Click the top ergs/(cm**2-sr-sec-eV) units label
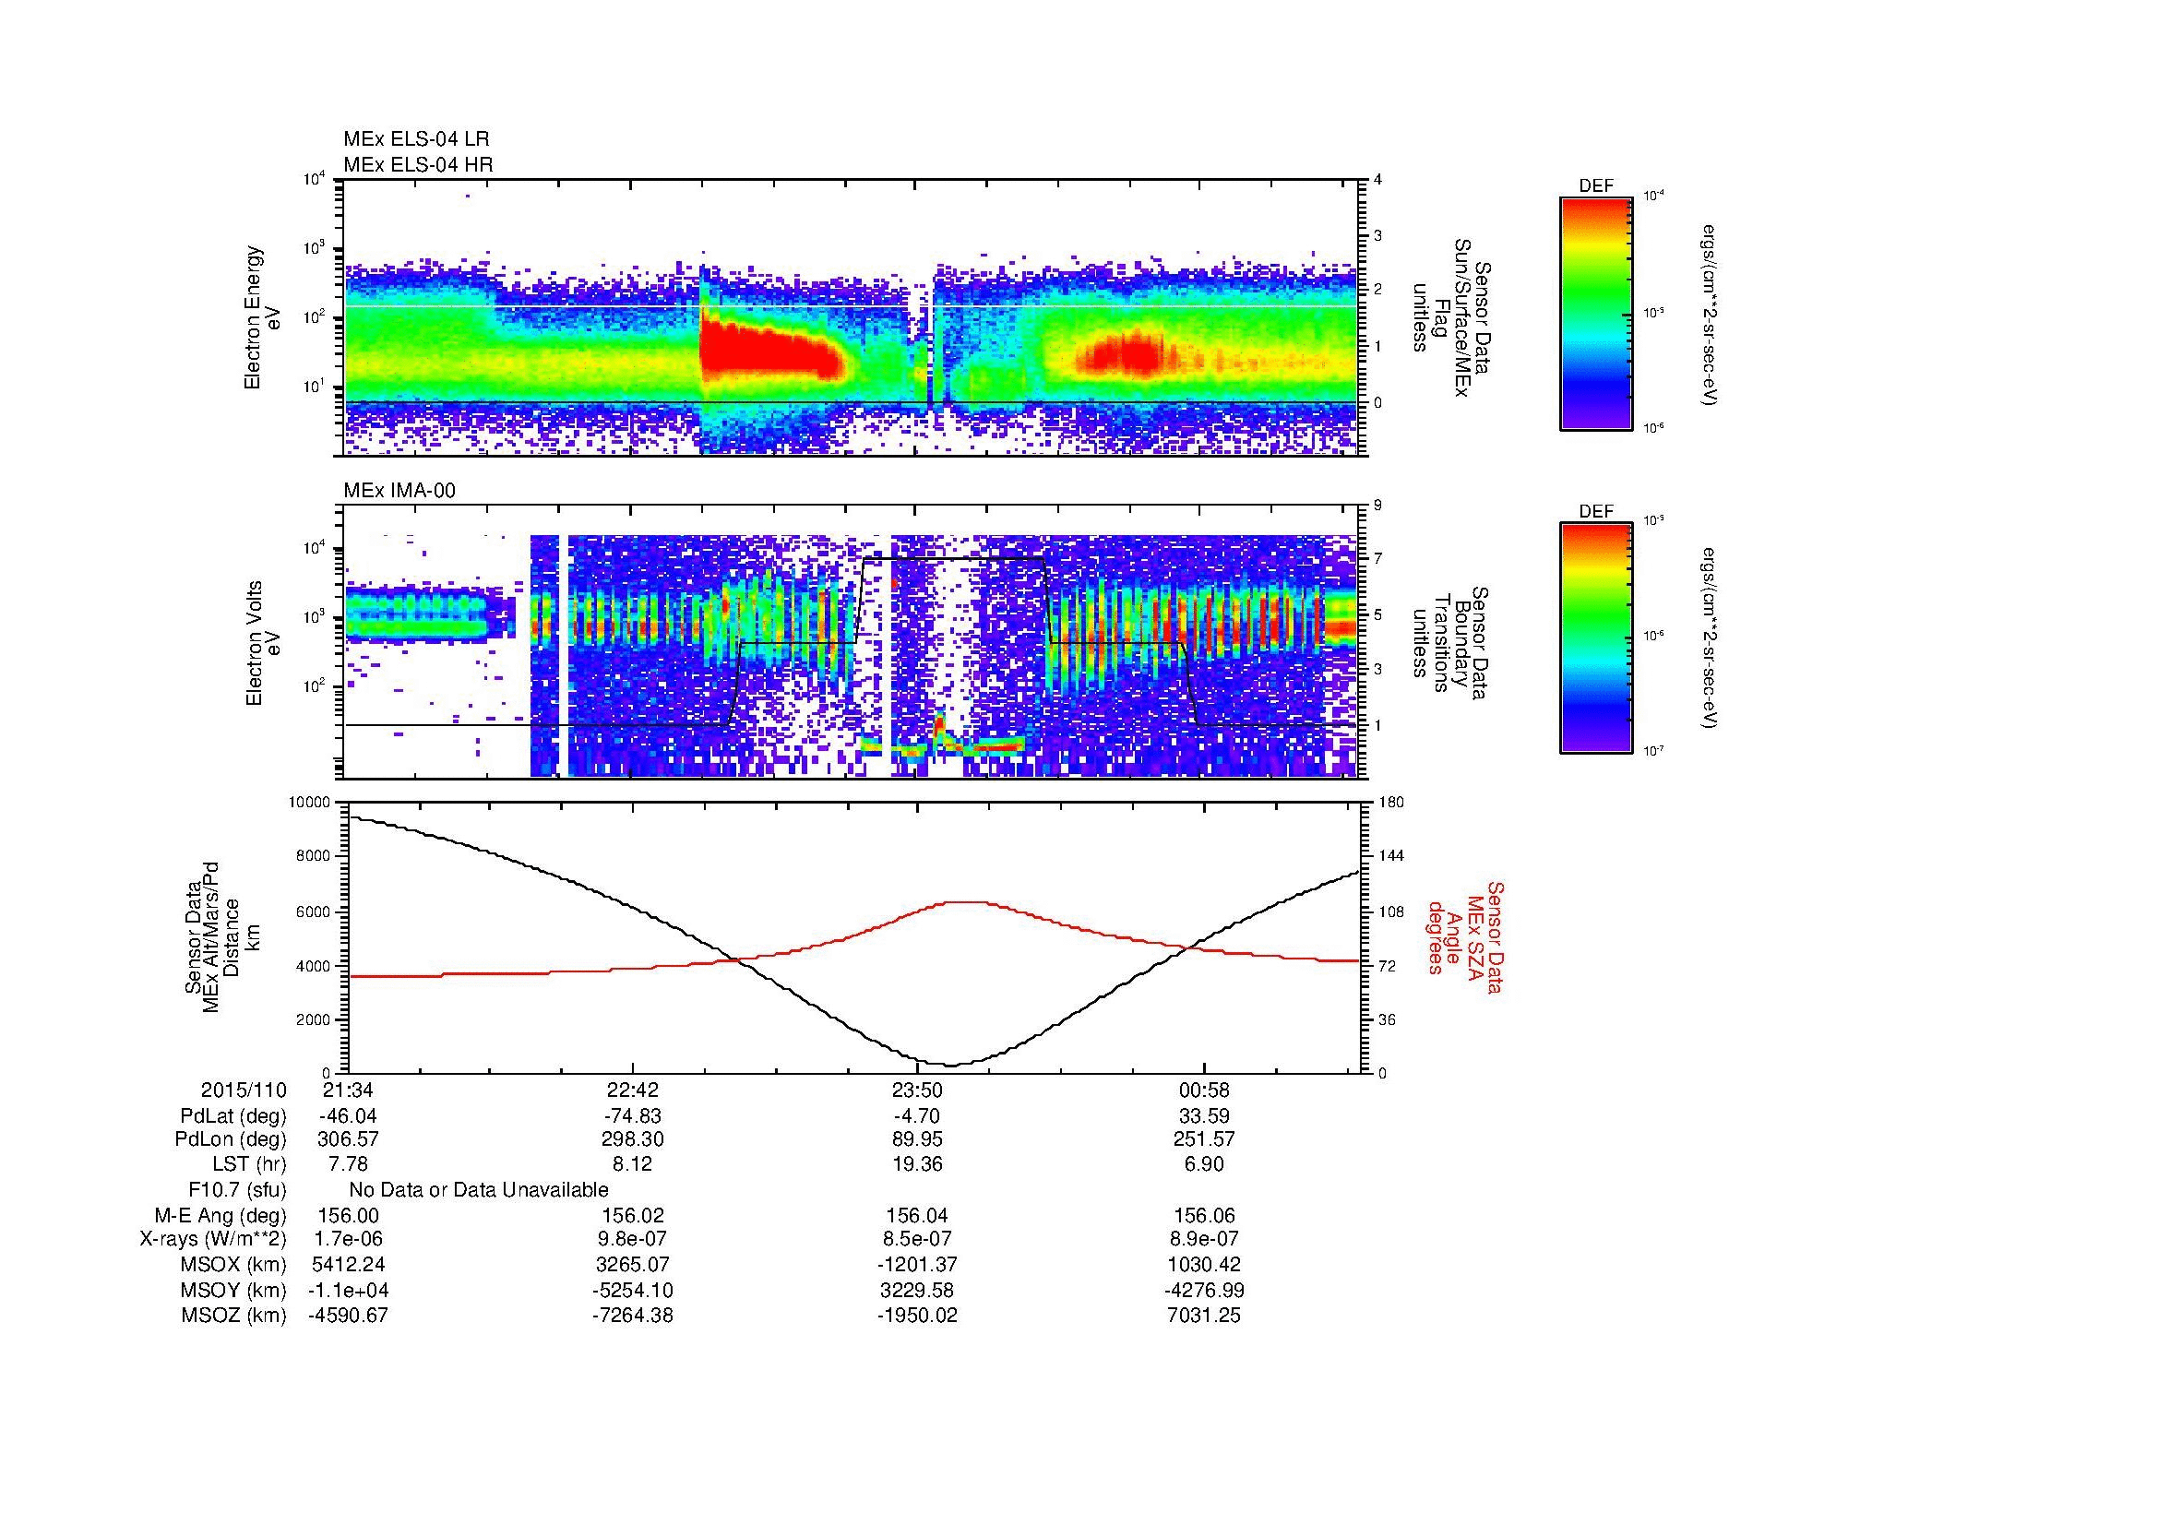 pyautogui.click(x=1711, y=314)
